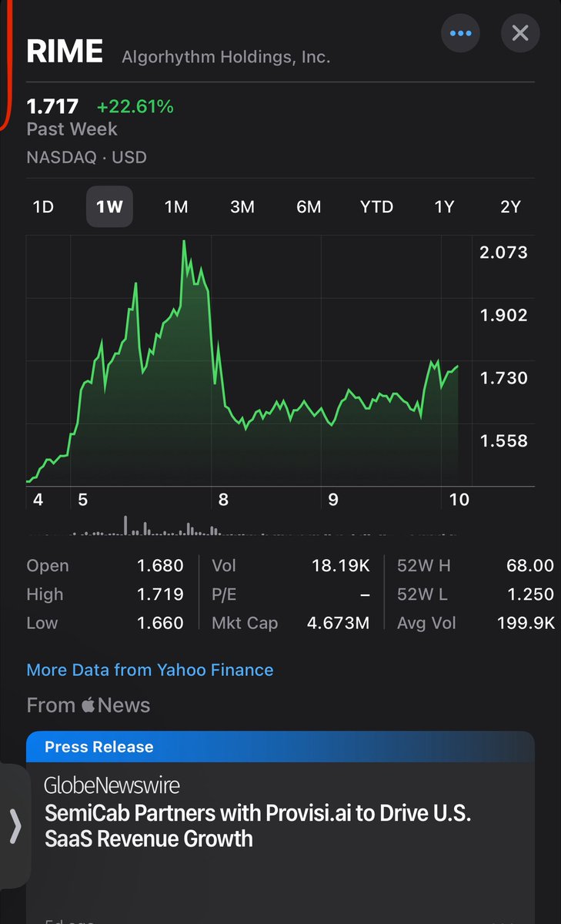Switch chart to 3M range
This screenshot has width=561, height=924.
(242, 207)
